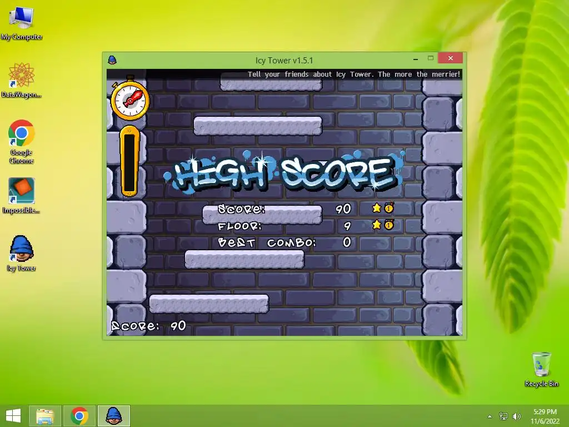
Task: Close the Icy Tower window
Action: pos(450,58)
